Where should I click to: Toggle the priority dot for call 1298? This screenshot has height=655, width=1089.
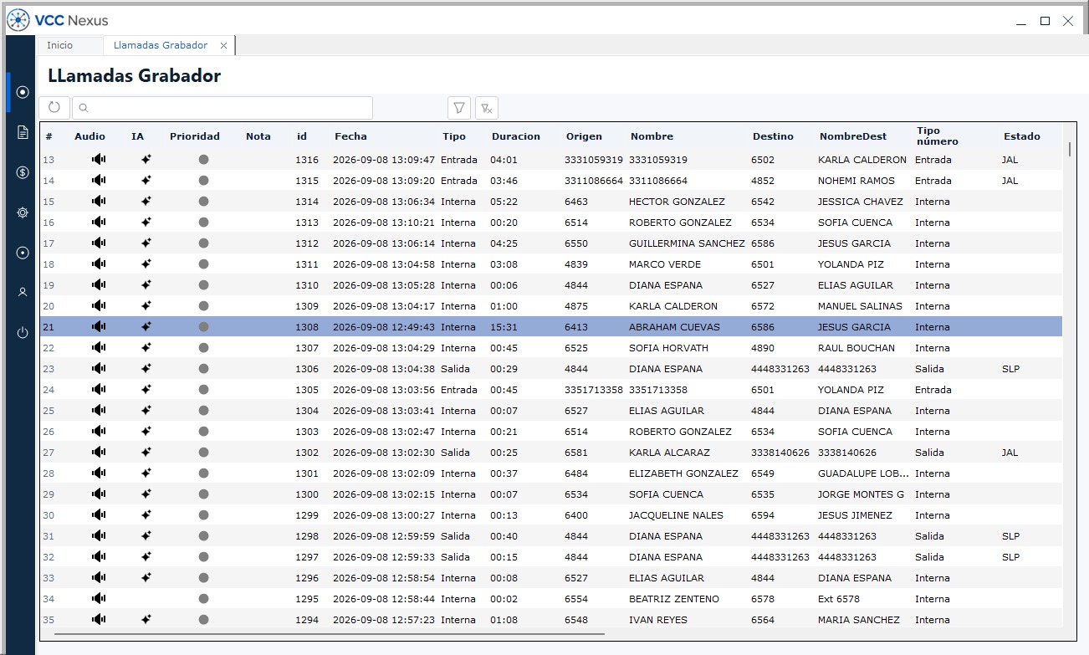tap(203, 536)
